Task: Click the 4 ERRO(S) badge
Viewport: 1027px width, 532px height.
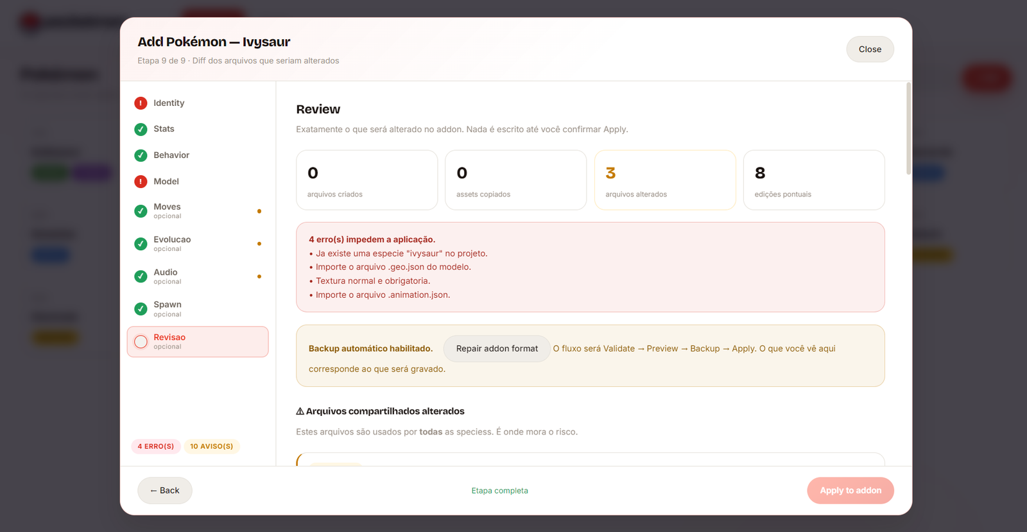Action: (156, 447)
